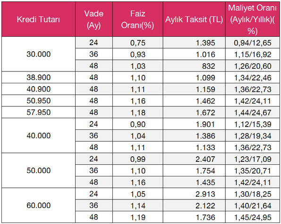Select the 40.000 credit amount cell
Image resolution: width=281 pixels, height=224 pixels.
[x=39, y=136]
